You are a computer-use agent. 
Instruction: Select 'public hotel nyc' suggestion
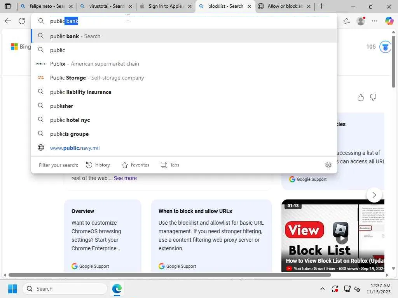[x=184, y=120]
